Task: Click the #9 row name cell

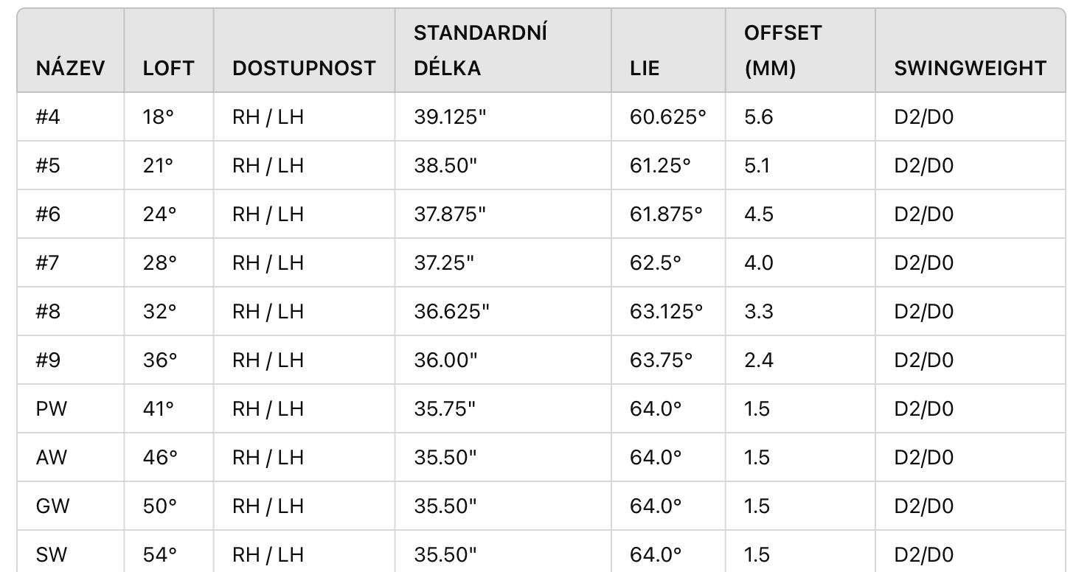Action: tap(48, 360)
